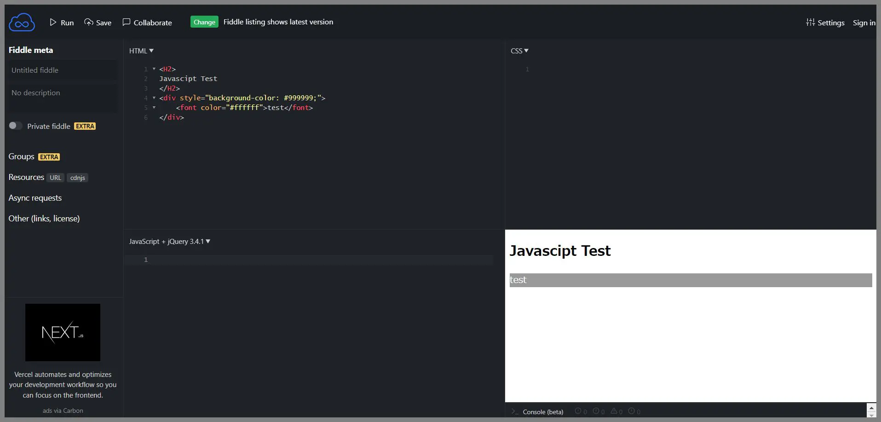Run the fiddle code
The width and height of the screenshot is (881, 422).
(x=62, y=23)
